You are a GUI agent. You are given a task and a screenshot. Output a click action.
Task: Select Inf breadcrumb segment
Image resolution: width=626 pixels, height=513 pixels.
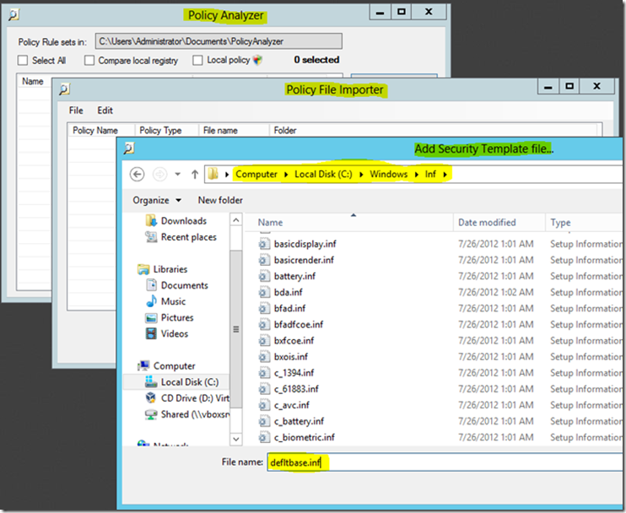point(430,175)
